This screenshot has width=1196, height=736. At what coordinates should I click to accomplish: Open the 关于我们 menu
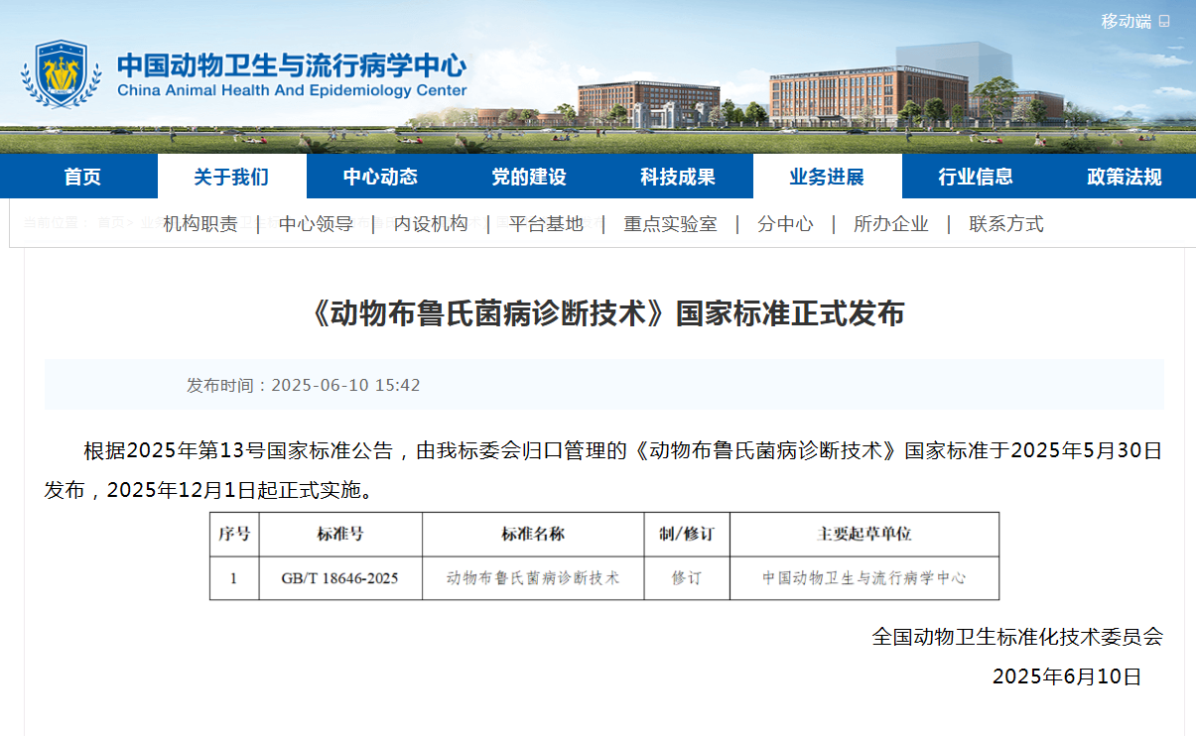231,177
